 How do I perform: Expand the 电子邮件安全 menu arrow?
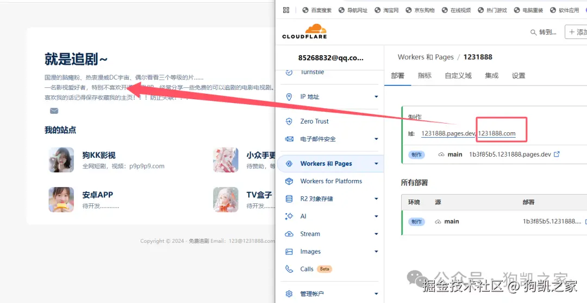(x=376, y=139)
